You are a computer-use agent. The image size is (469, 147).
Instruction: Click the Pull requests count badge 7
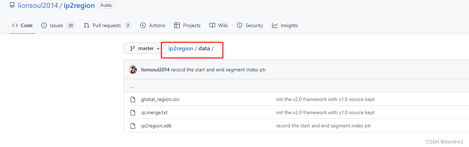point(128,25)
